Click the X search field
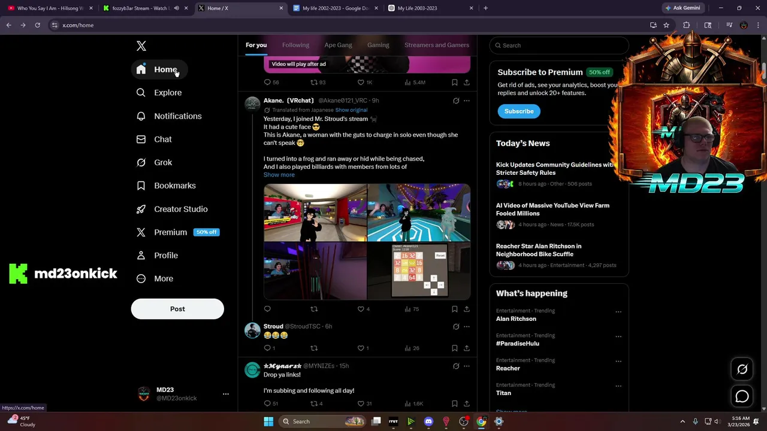The width and height of the screenshot is (767, 431). pos(559,45)
